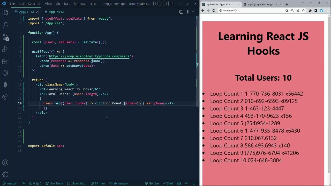Viewport: 331px width, 186px height.
Task: Go back in the browser
Action: click(x=203, y=11)
